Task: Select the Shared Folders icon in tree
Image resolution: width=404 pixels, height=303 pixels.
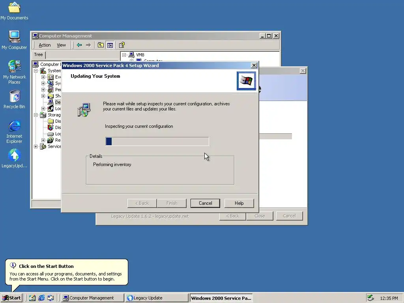Action: (x=51, y=96)
